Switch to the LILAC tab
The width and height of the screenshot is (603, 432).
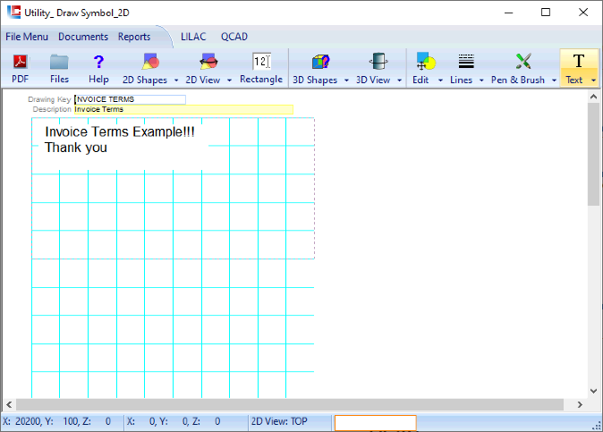(x=194, y=37)
